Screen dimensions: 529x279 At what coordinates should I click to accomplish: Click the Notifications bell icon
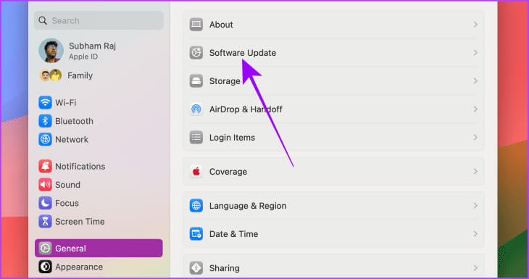coord(45,167)
